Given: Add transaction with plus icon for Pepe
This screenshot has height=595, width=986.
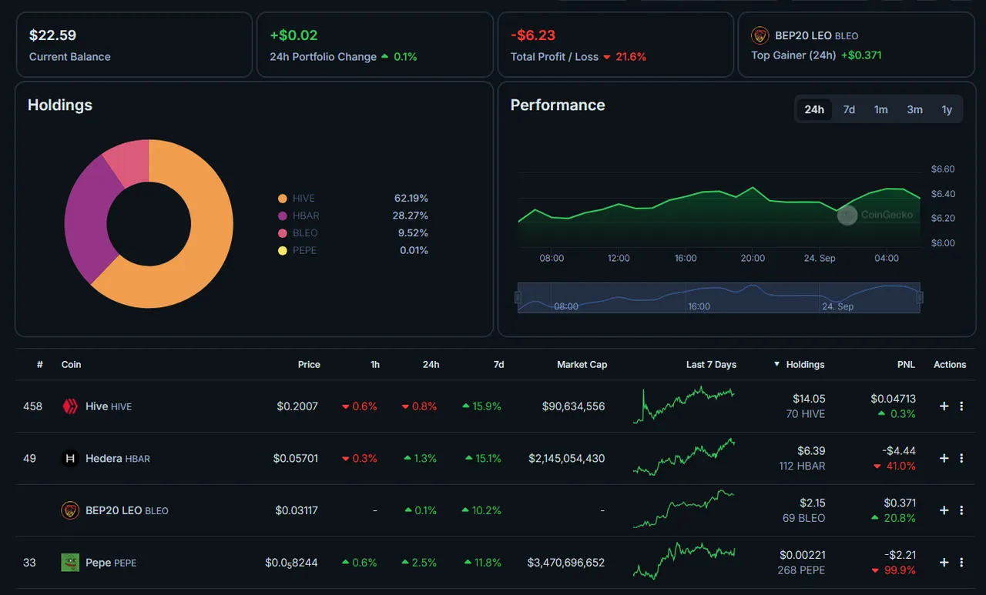Looking at the screenshot, I should [x=944, y=563].
